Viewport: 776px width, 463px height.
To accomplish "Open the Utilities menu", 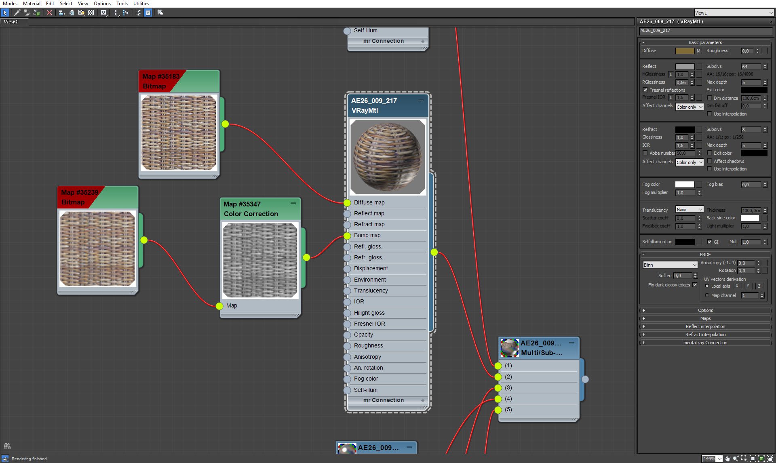I will pyautogui.click(x=141, y=4).
